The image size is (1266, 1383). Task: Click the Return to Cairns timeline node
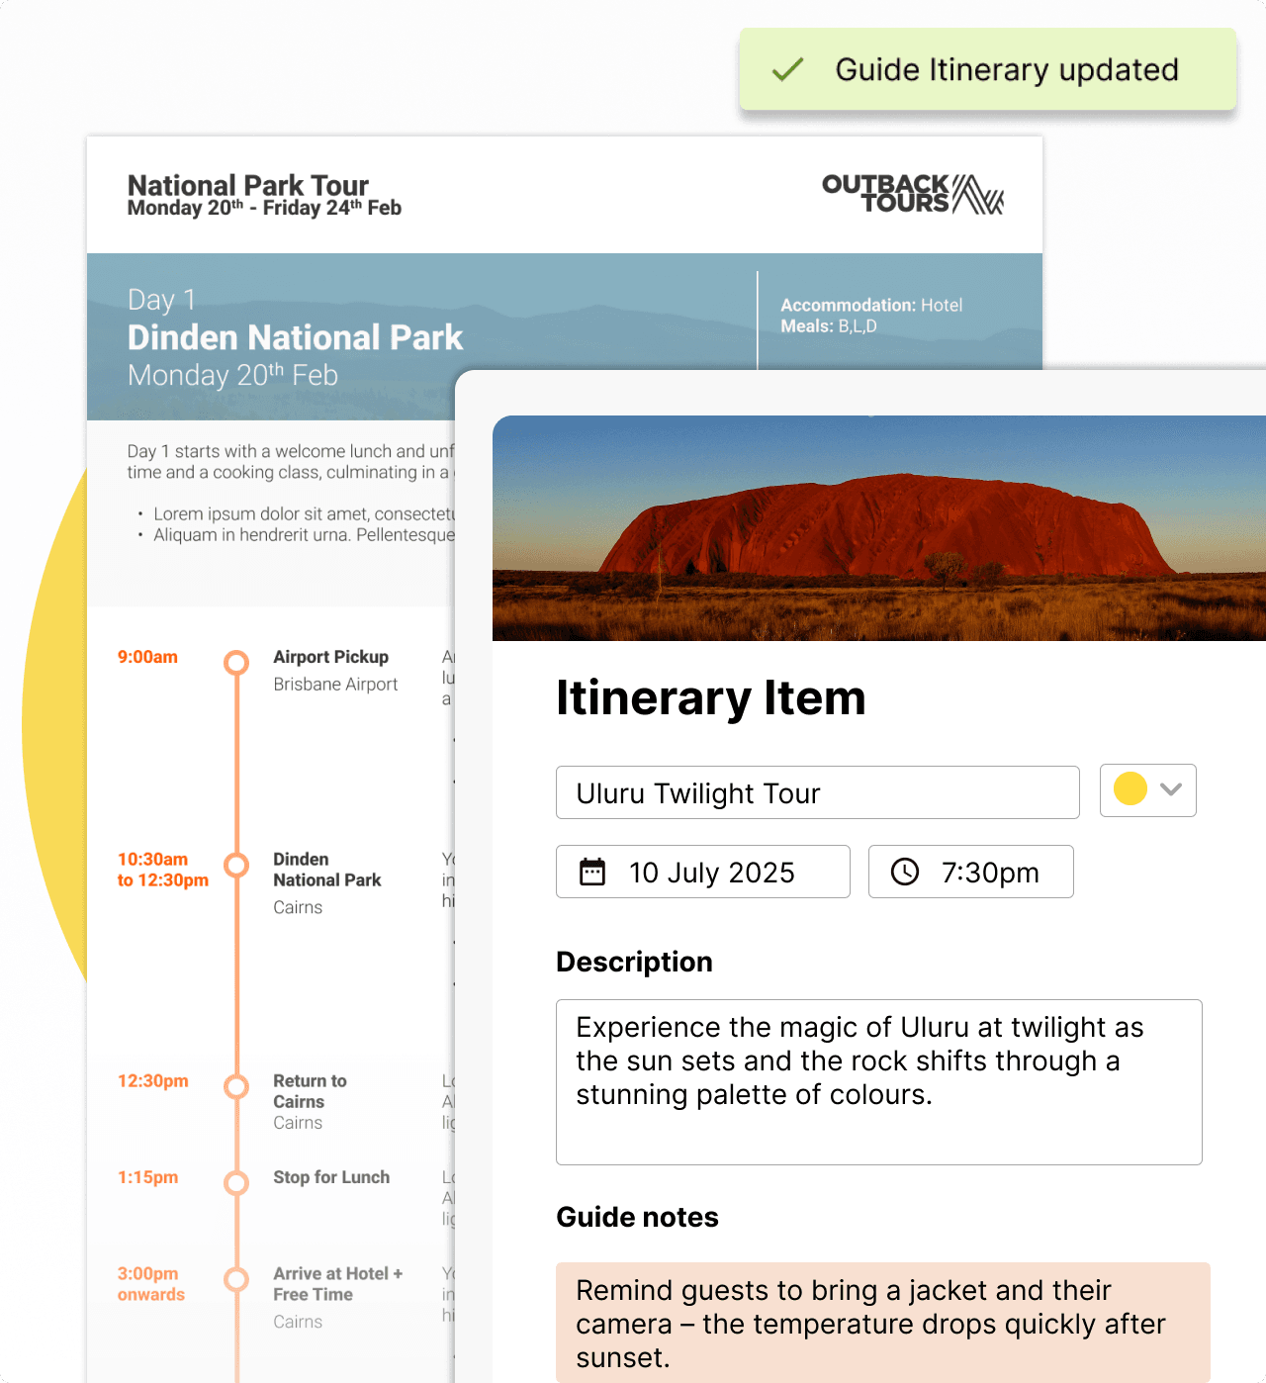[236, 1086]
